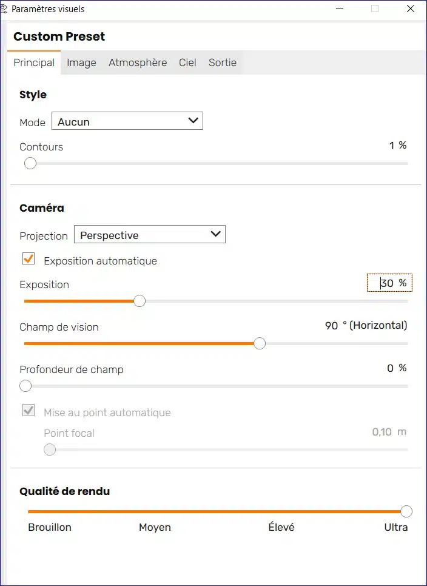The width and height of the screenshot is (427, 586).
Task: Click the Champ de vision 90 value field
Action: tap(331, 326)
